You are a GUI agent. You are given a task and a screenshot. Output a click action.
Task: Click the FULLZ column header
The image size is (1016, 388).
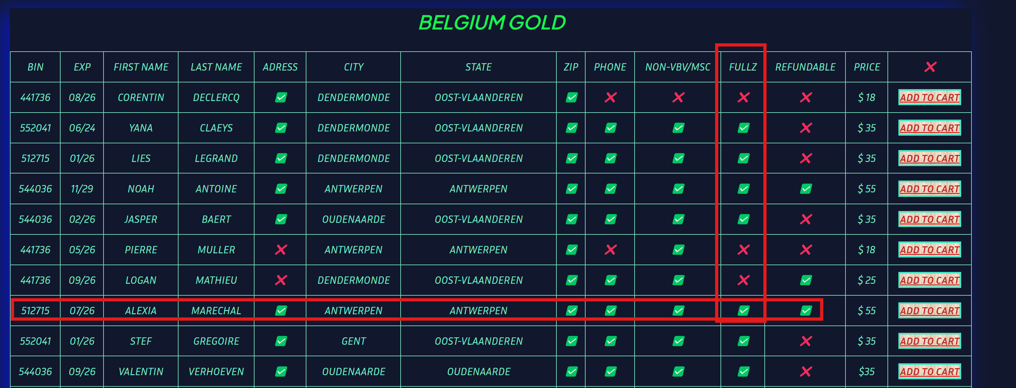point(743,67)
